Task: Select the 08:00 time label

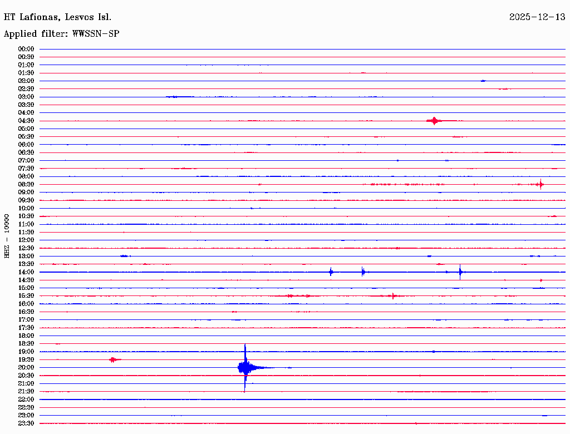Action: pyautogui.click(x=26, y=176)
